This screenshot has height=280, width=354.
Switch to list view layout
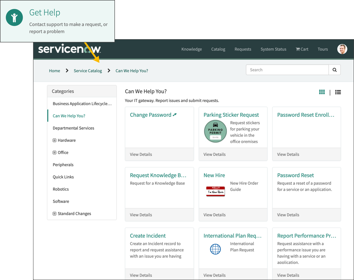338,92
